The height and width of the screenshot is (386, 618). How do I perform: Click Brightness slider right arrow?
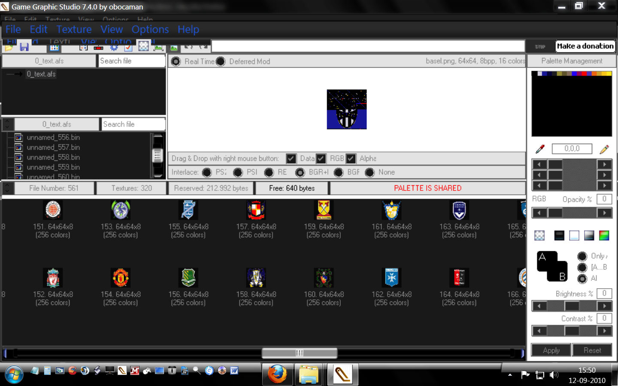click(x=604, y=306)
